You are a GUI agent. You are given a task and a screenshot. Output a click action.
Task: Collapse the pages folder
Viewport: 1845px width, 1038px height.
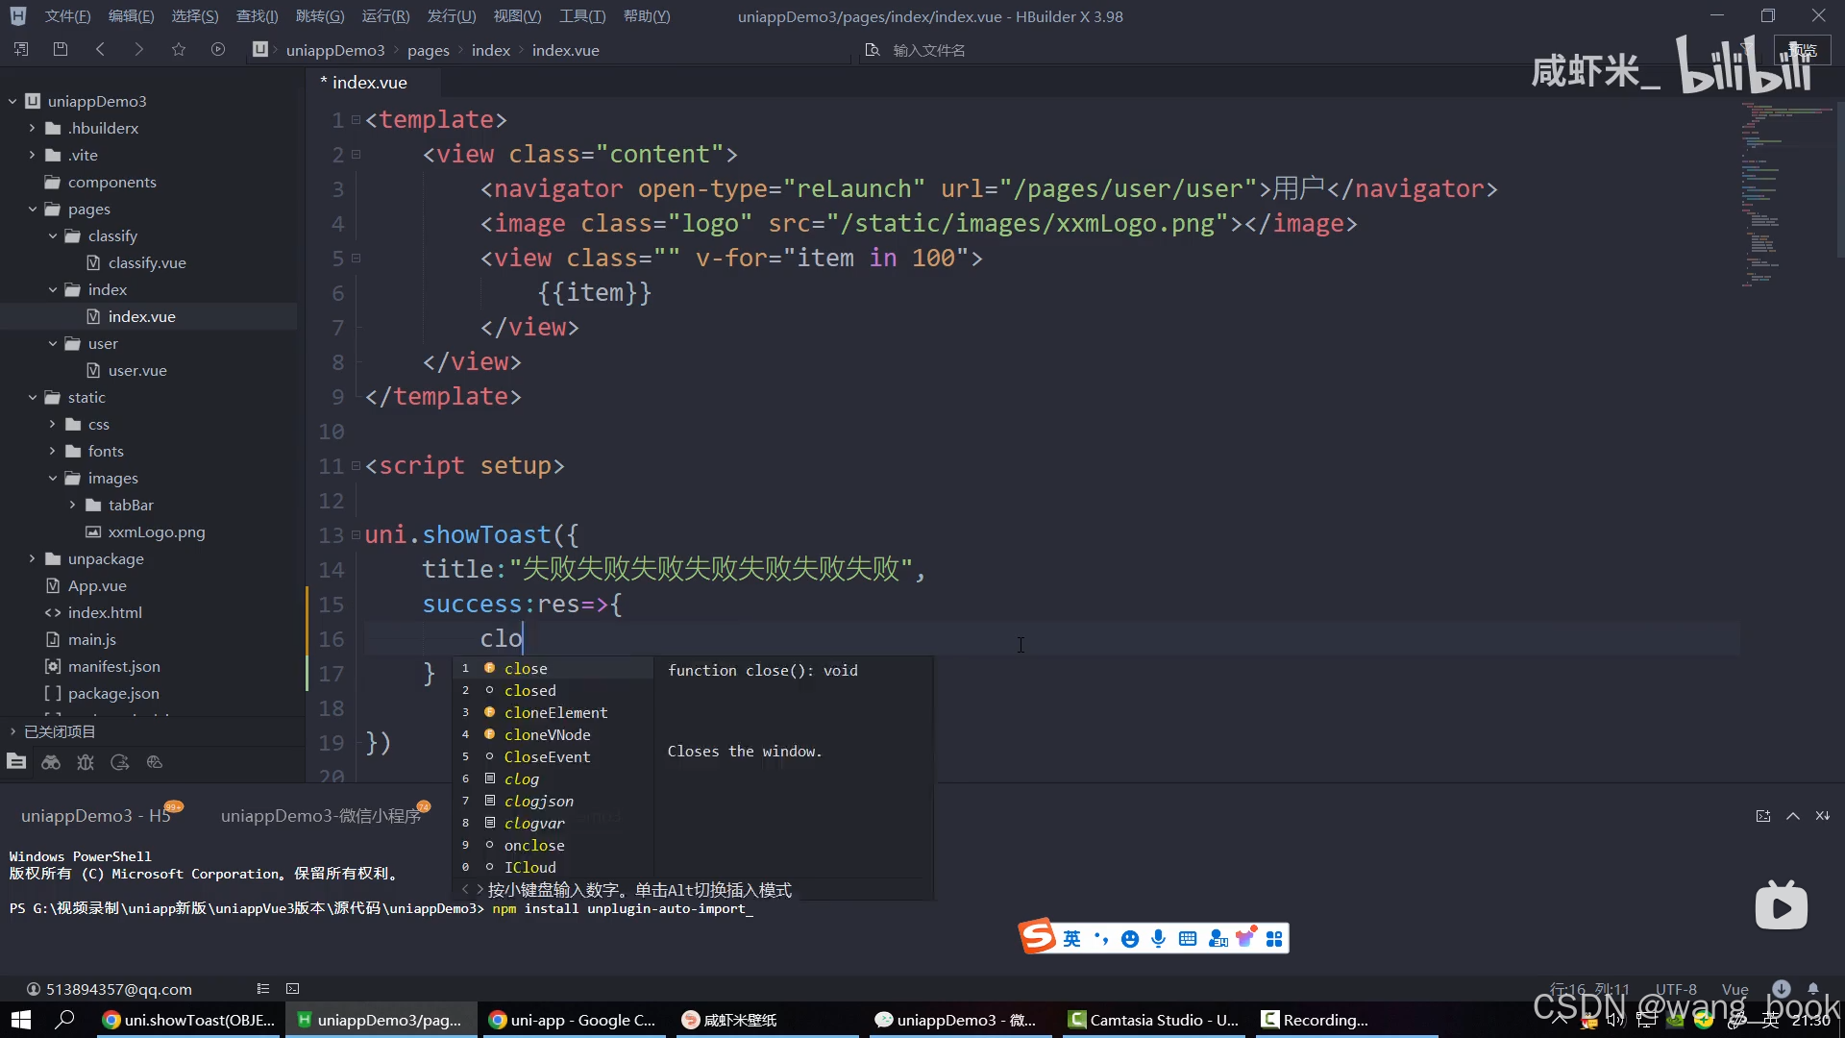coord(32,209)
